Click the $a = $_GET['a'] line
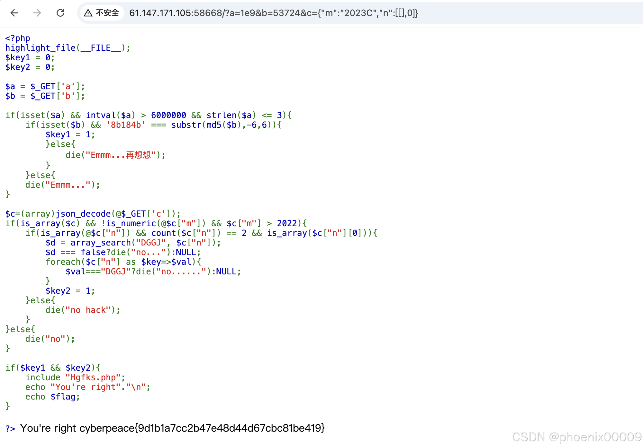The height and width of the screenshot is (448, 643). pos(45,86)
